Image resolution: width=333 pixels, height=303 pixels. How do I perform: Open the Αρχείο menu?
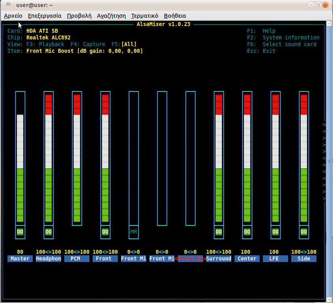pos(13,16)
